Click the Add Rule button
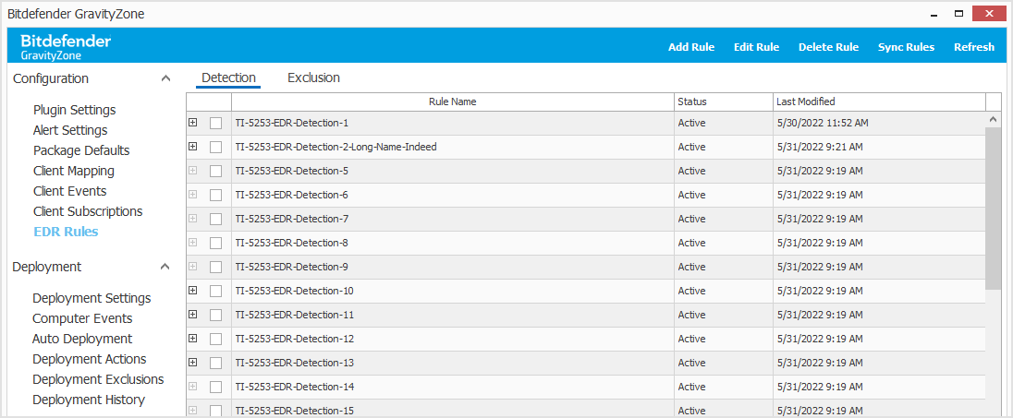1013x418 pixels. click(691, 47)
